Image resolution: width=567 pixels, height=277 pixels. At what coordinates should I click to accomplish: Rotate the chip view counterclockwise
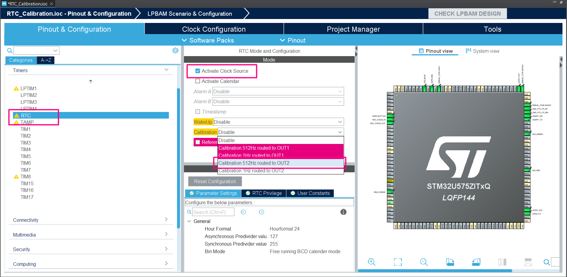[476, 262]
